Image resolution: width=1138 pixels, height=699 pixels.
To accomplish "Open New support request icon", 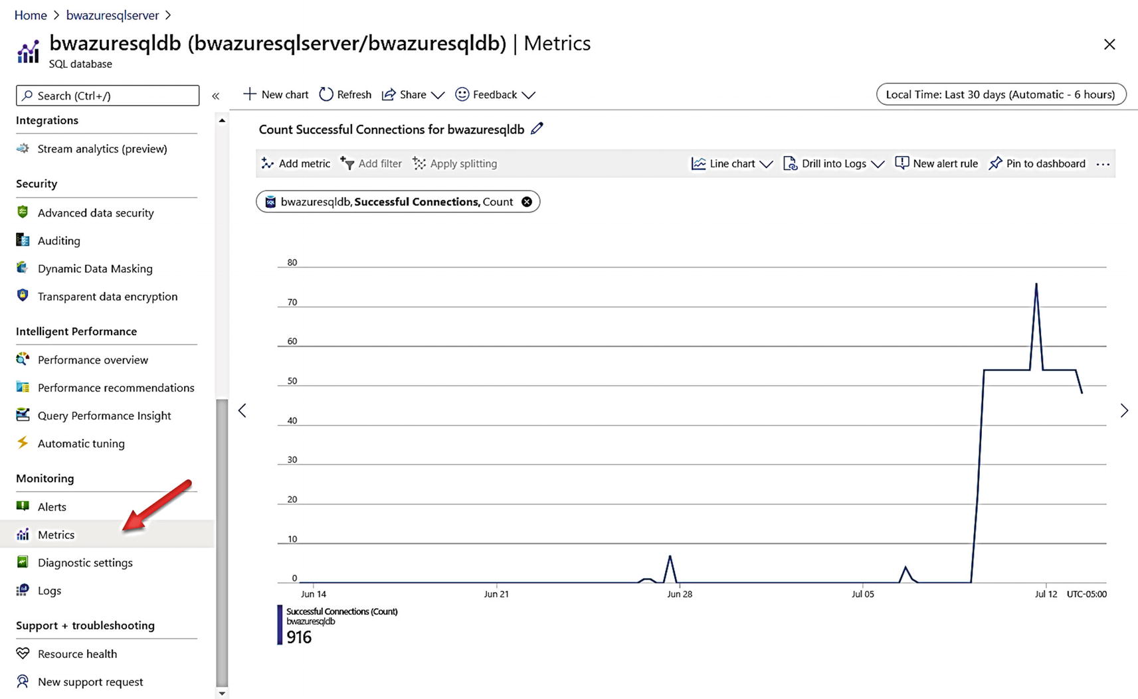I will point(23,681).
